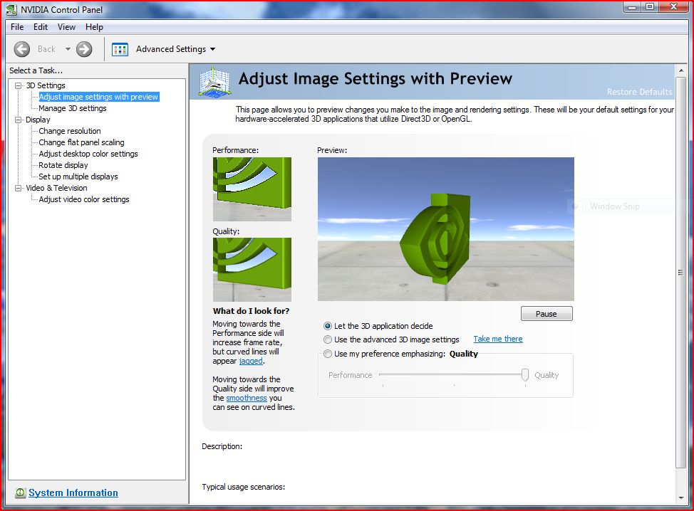This screenshot has height=511, width=694.
Task: Open Change resolution task
Action: [70, 131]
